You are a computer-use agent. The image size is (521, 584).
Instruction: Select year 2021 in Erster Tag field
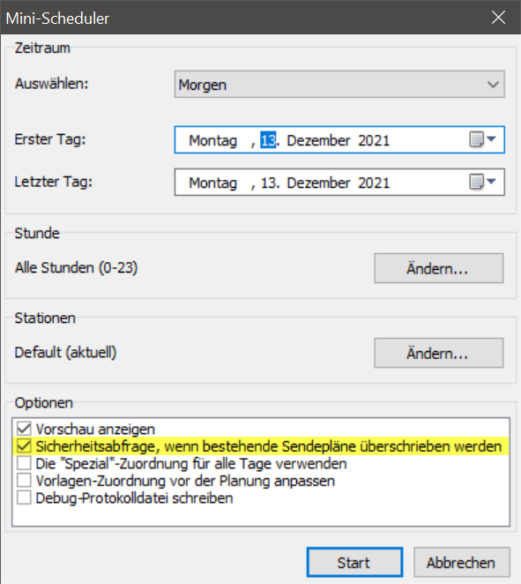(374, 140)
